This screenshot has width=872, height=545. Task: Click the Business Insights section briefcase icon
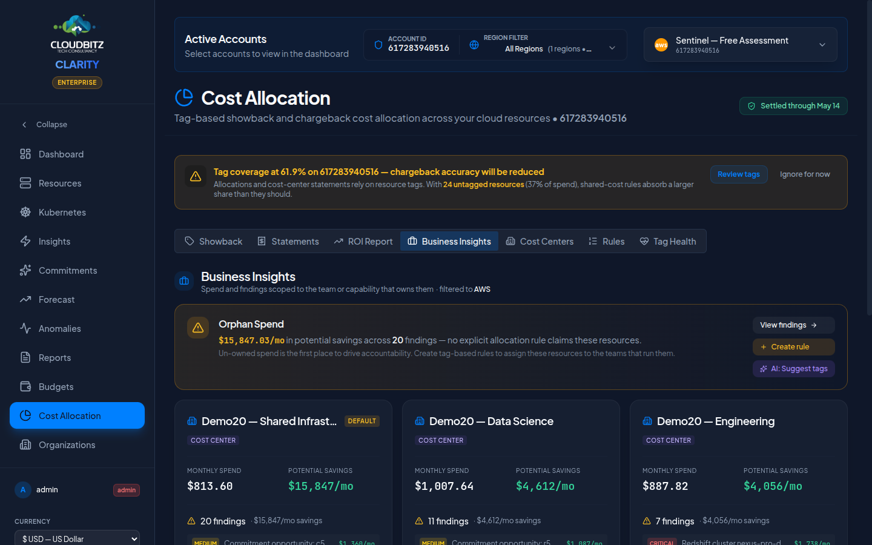tap(184, 281)
